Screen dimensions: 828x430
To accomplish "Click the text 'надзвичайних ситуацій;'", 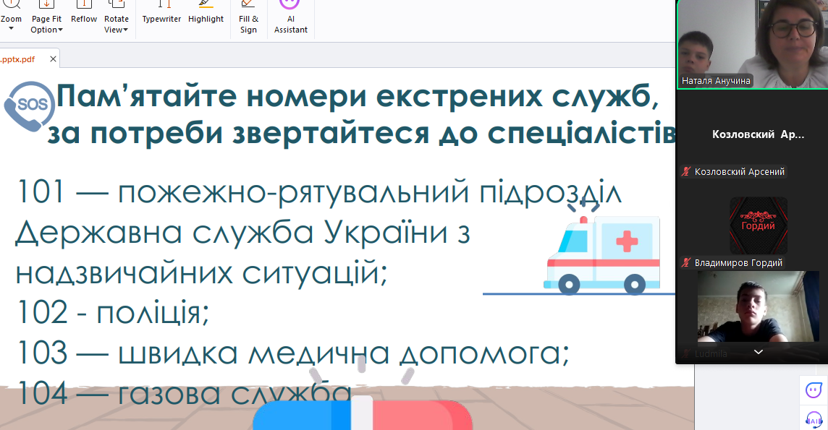I will [x=202, y=273].
